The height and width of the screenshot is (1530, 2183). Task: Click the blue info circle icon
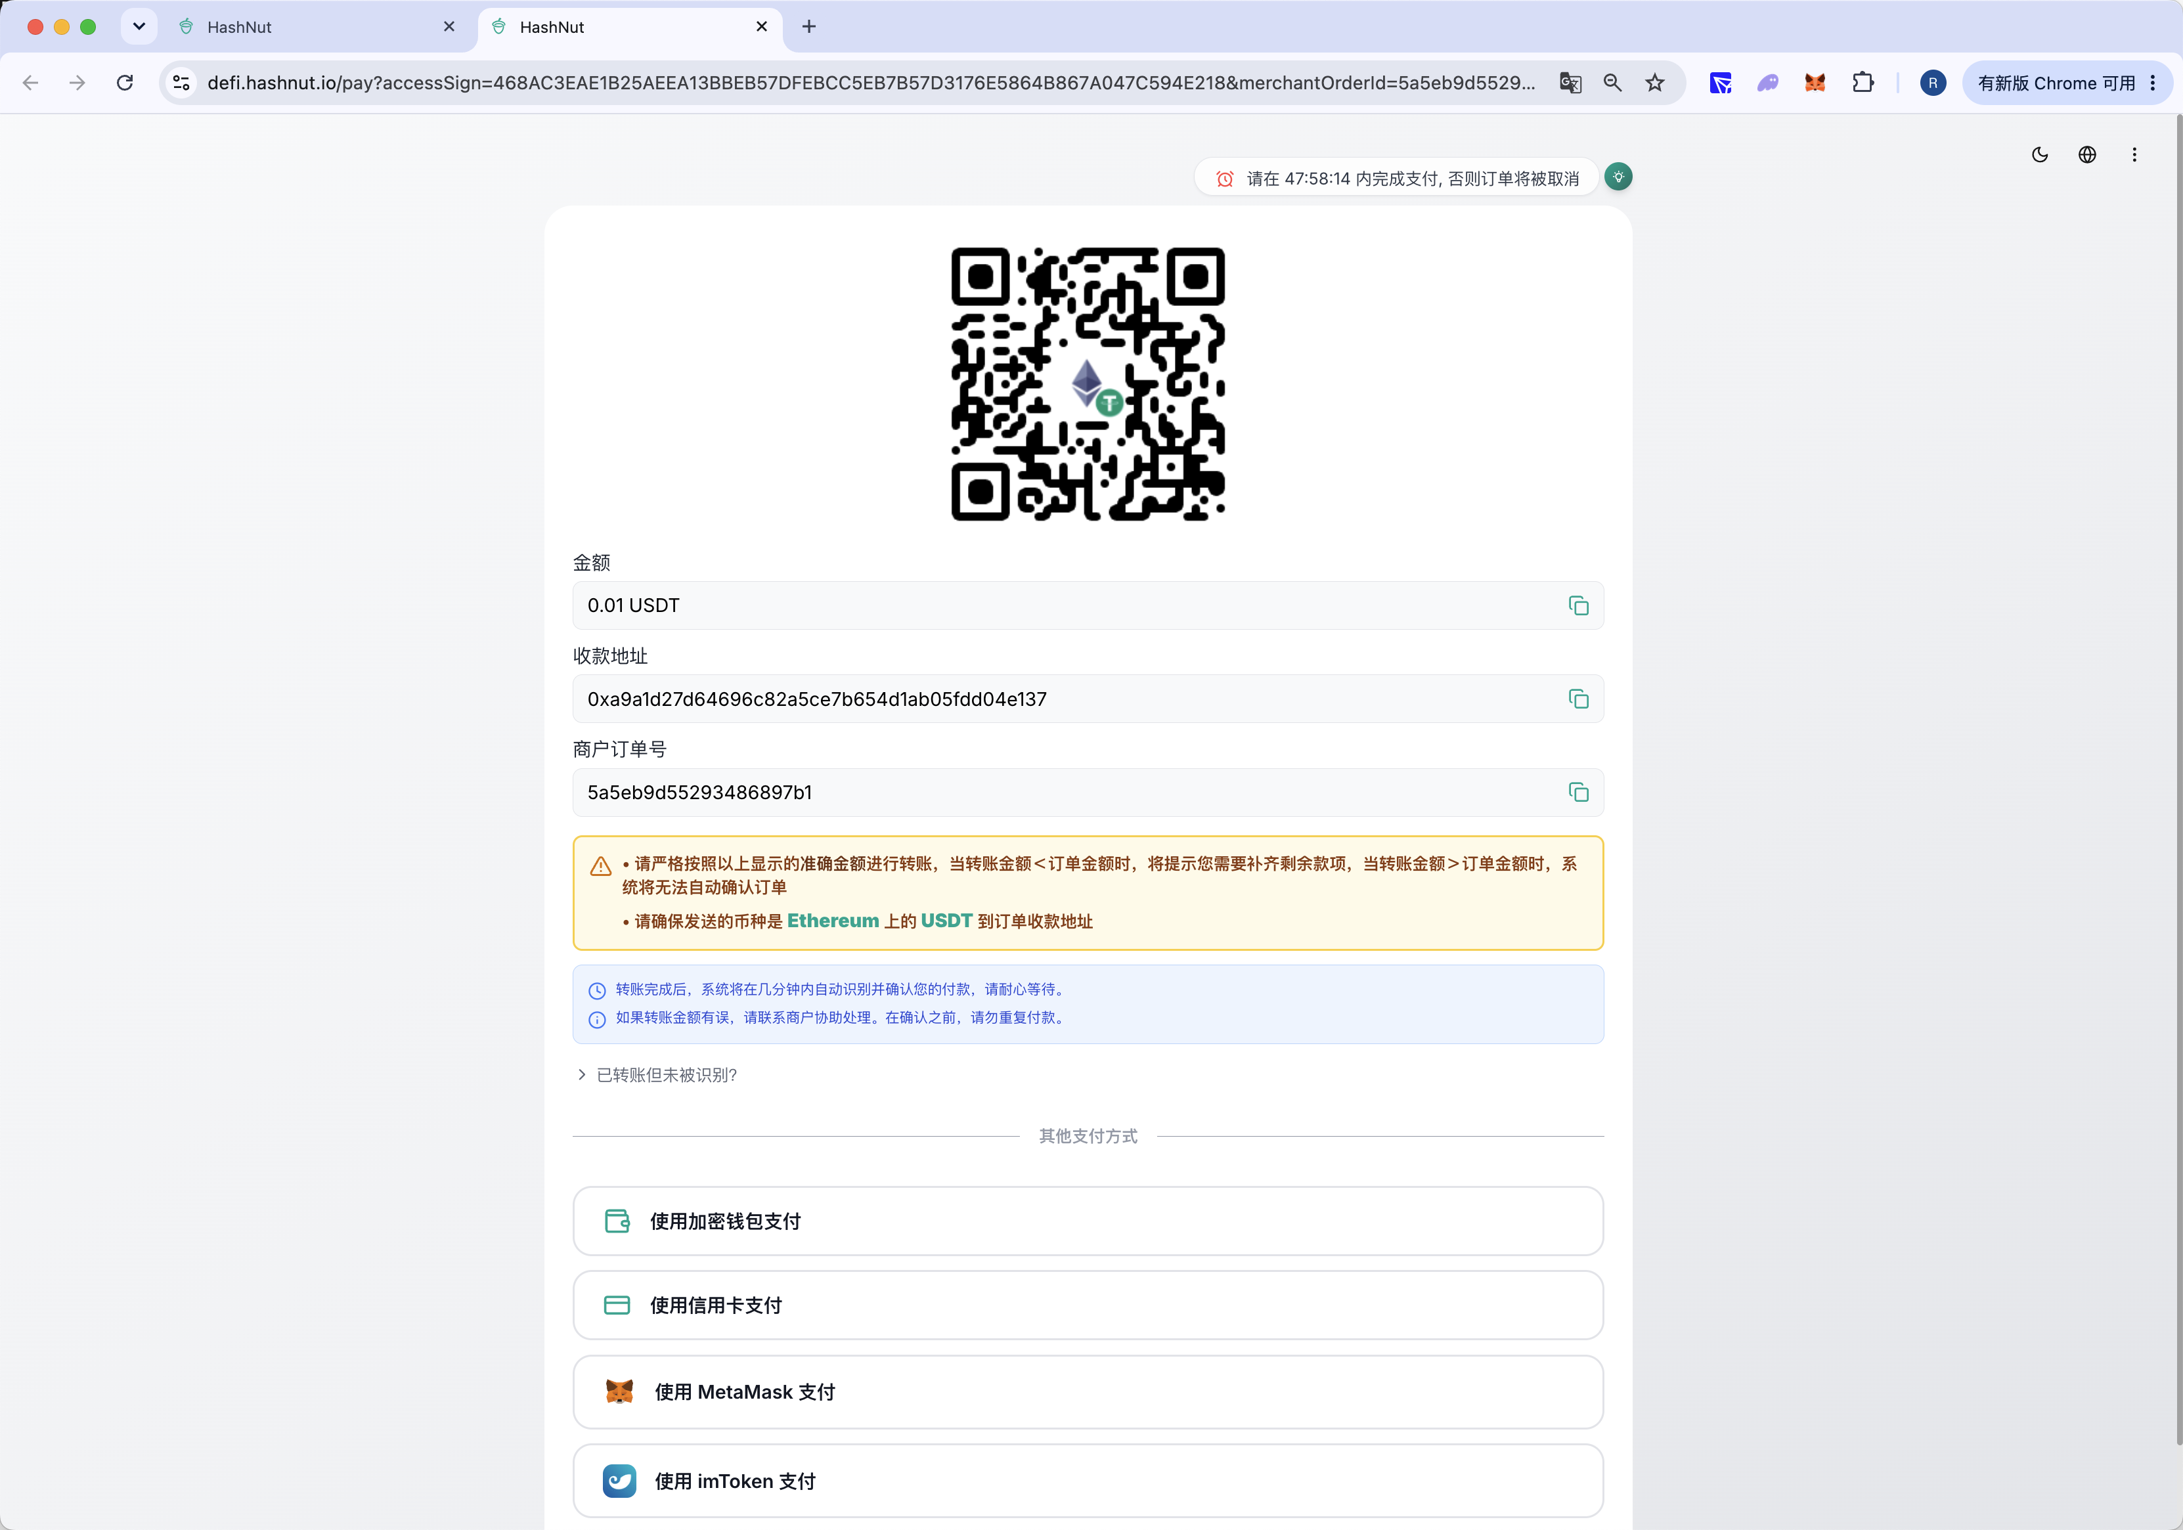(x=597, y=1019)
